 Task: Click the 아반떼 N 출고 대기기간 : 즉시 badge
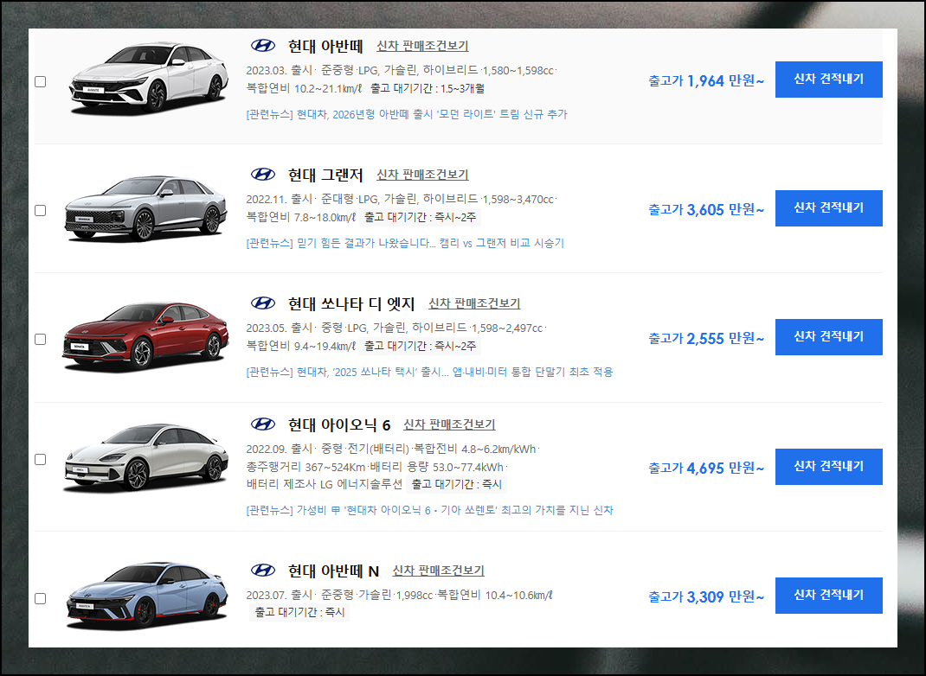[299, 612]
